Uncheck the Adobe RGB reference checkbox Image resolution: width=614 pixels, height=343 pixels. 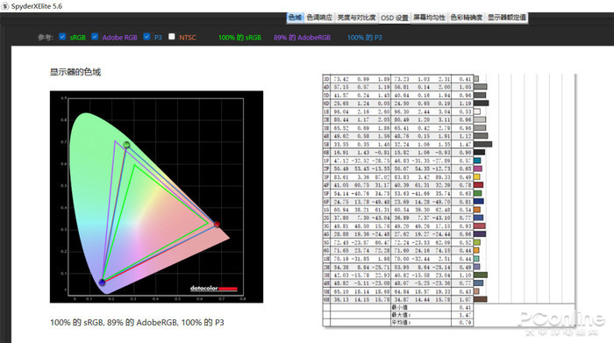point(95,37)
